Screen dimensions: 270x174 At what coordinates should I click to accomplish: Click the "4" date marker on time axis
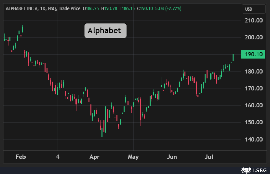pyautogui.click(x=58, y=157)
